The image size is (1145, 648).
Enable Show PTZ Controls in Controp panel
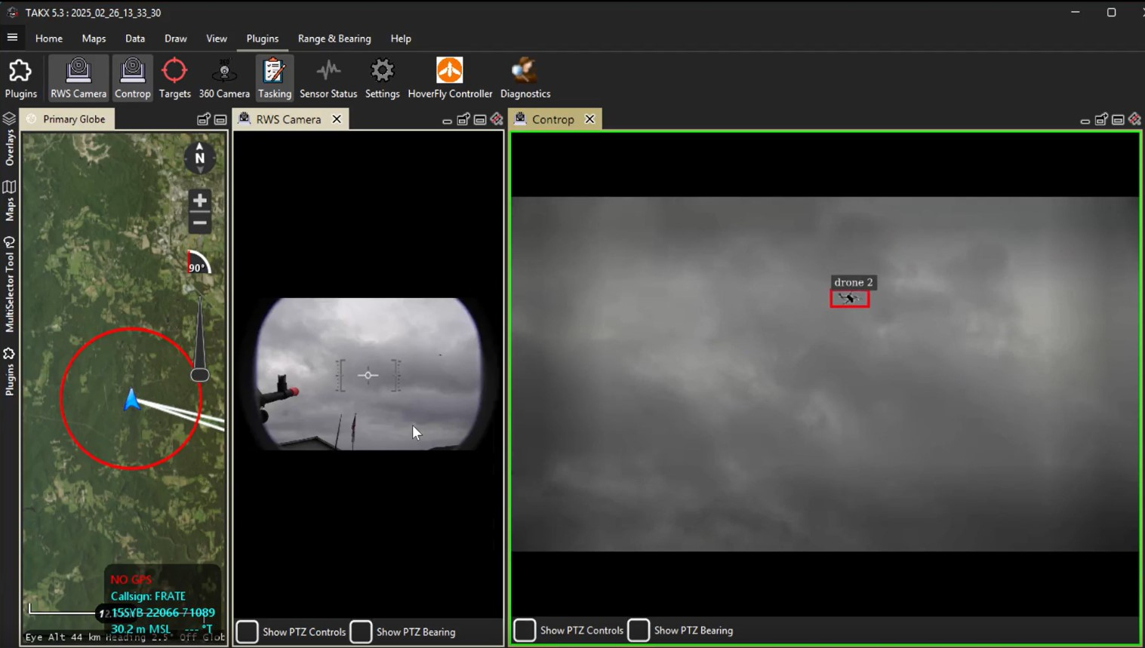[x=525, y=630]
